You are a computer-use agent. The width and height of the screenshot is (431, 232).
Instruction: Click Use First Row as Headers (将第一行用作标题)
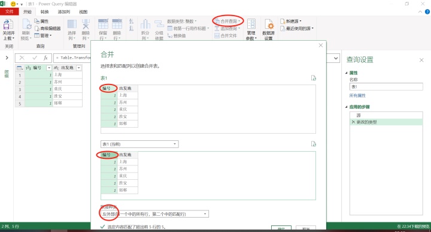[189, 28]
